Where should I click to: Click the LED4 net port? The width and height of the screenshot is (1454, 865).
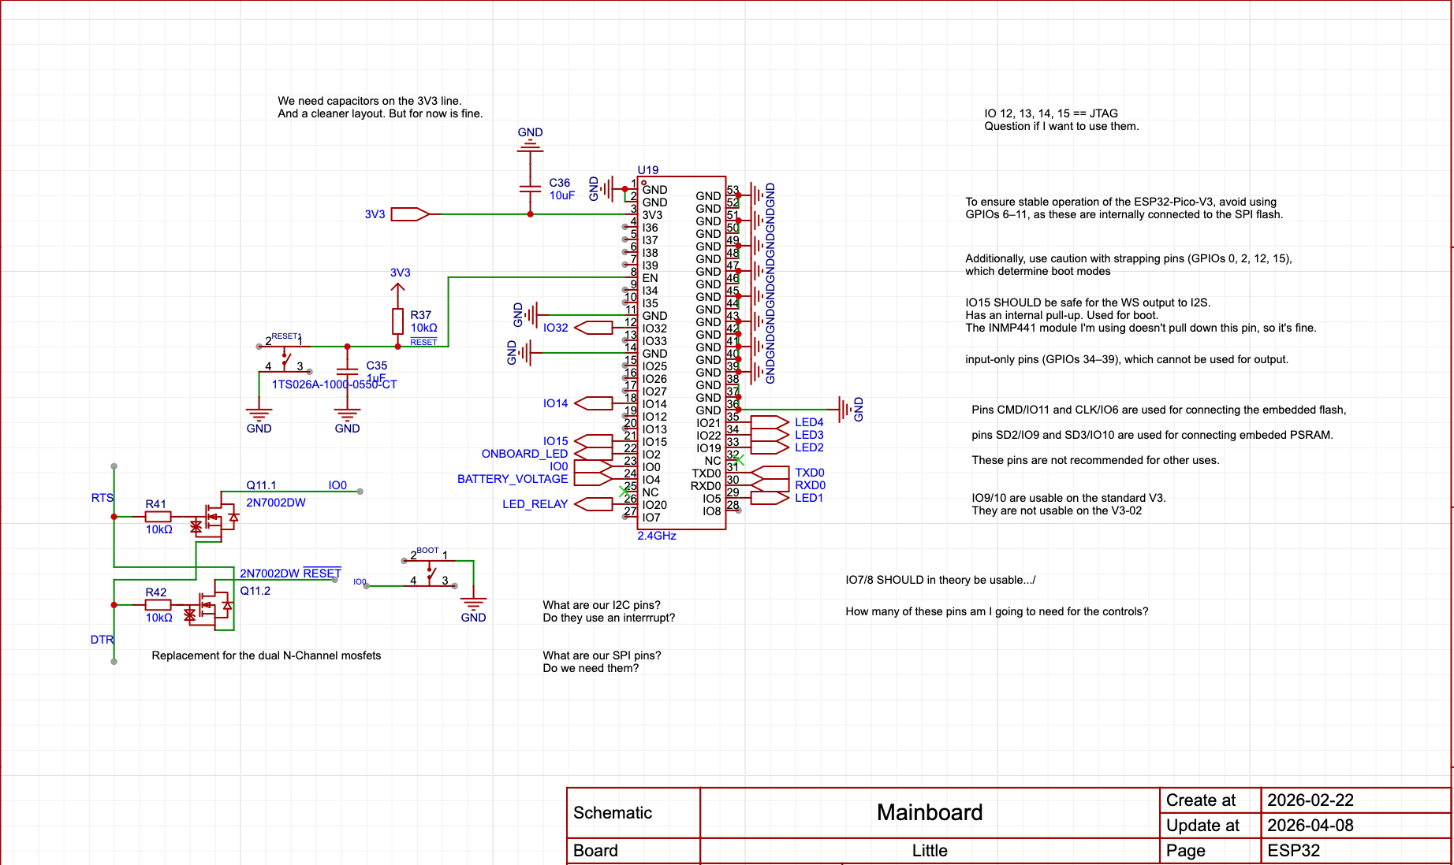[x=770, y=422]
